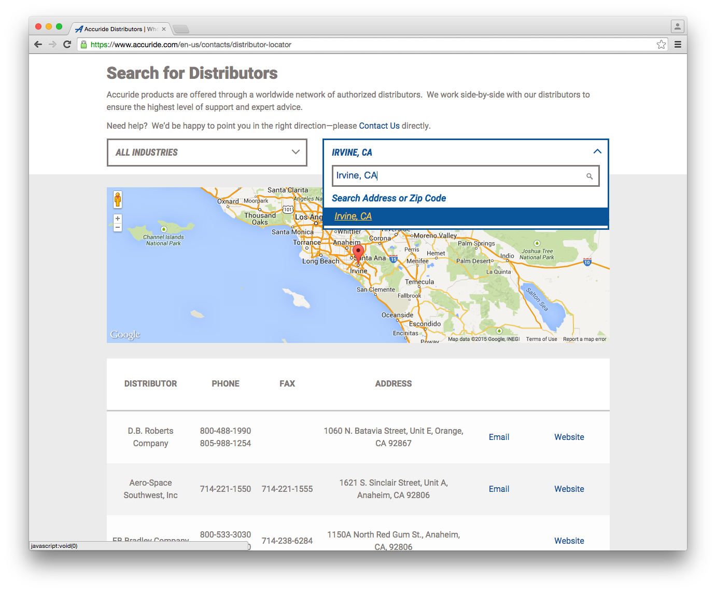The height and width of the screenshot is (592, 716).
Task: Open the Contact Us link
Action: pos(379,126)
